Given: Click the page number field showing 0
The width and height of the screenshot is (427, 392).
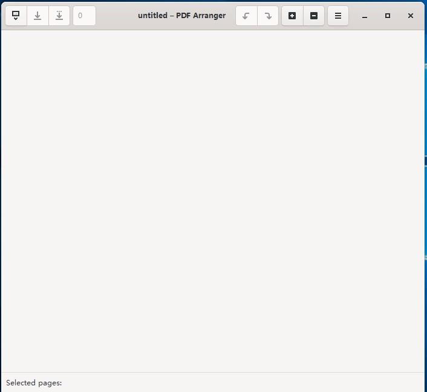Looking at the screenshot, I should [x=84, y=16].
